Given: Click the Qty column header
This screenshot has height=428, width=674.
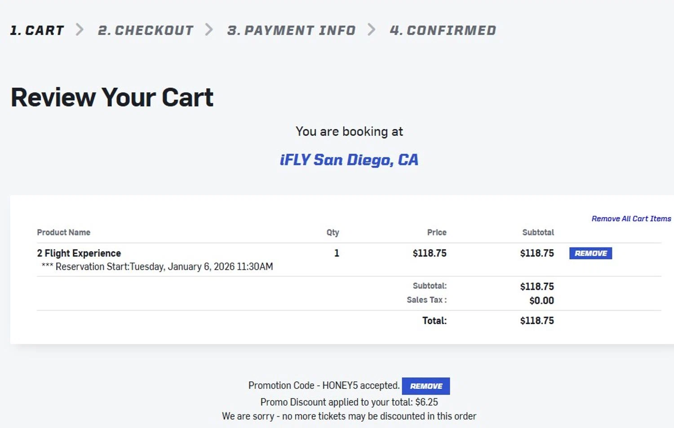Looking at the screenshot, I should [x=333, y=232].
